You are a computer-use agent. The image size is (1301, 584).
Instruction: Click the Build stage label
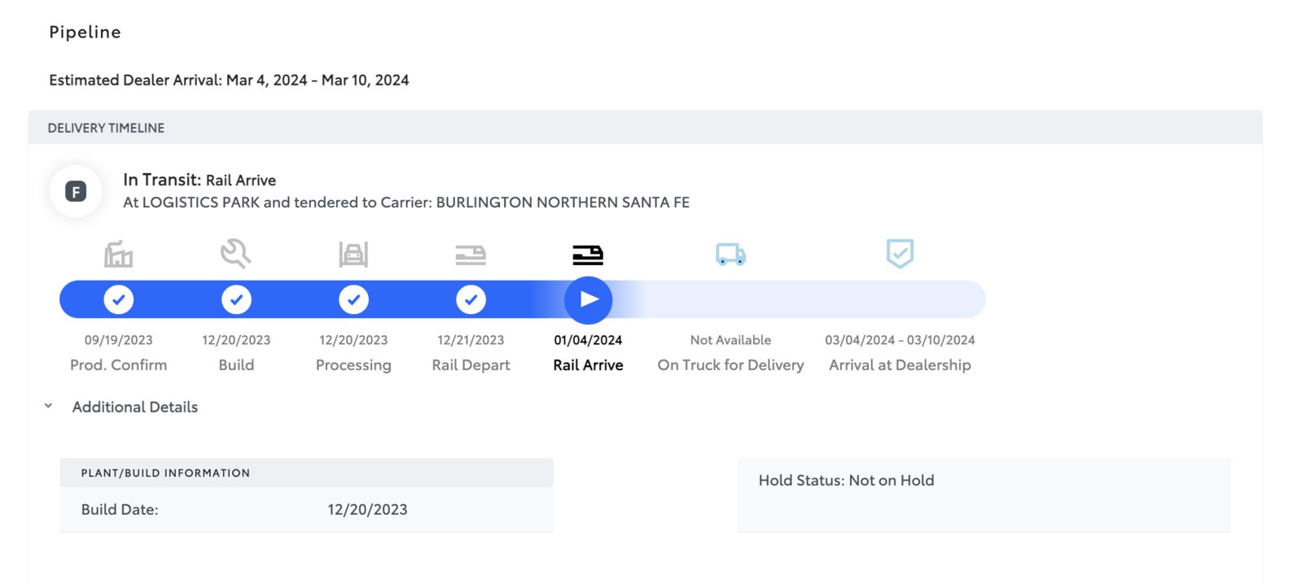(x=236, y=365)
